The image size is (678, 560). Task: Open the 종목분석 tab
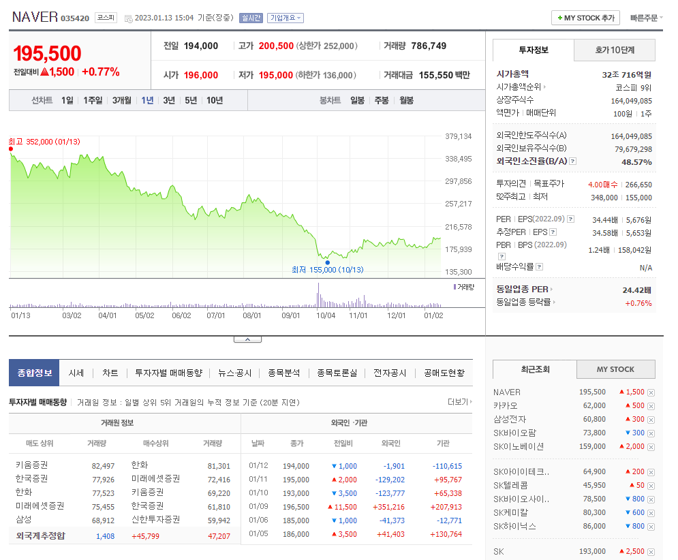[x=283, y=373]
